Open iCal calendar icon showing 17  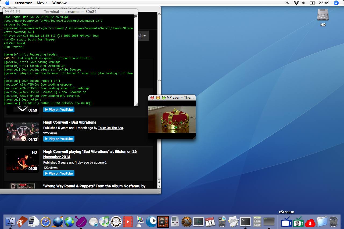(210, 221)
